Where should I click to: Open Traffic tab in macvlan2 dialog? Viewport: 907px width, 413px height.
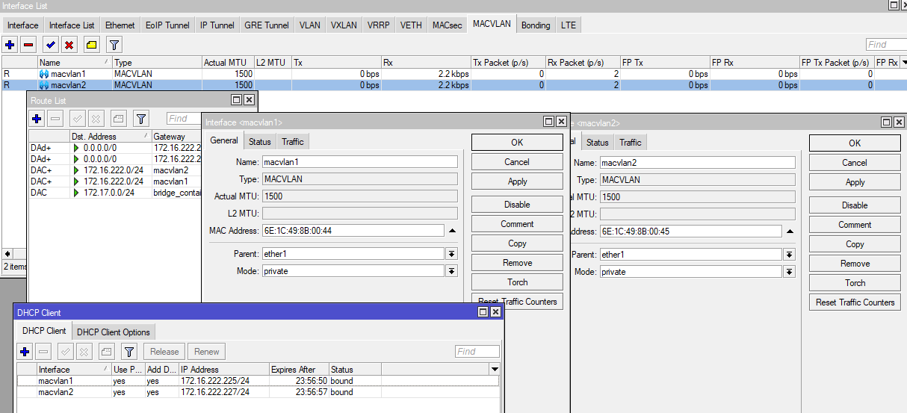(631, 143)
